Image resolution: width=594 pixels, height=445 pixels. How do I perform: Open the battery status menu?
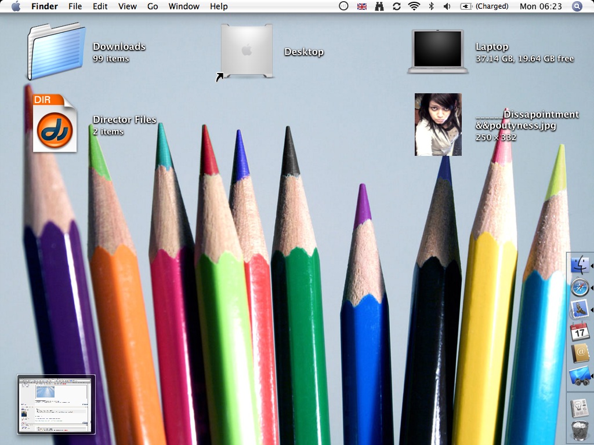[x=484, y=6]
